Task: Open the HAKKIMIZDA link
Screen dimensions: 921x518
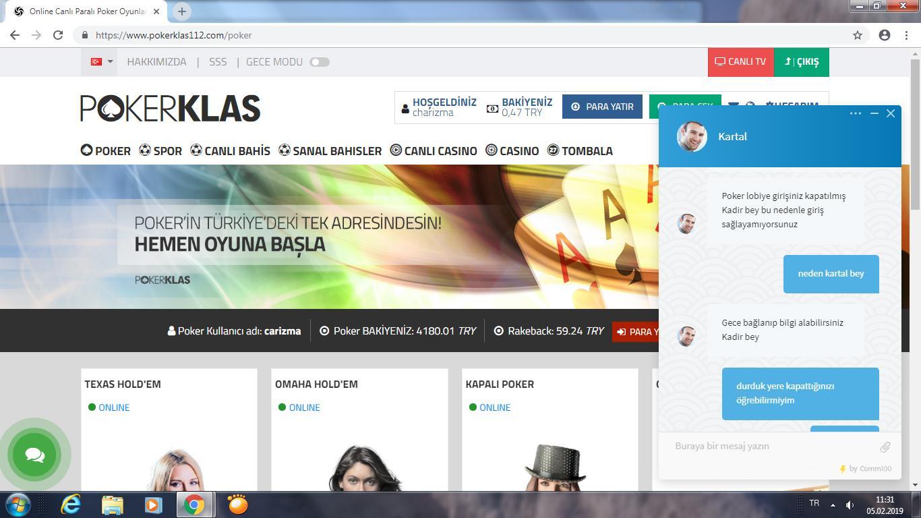Action: pyautogui.click(x=156, y=61)
